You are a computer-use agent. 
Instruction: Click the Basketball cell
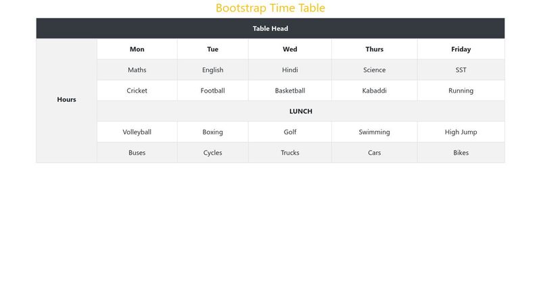click(289, 91)
